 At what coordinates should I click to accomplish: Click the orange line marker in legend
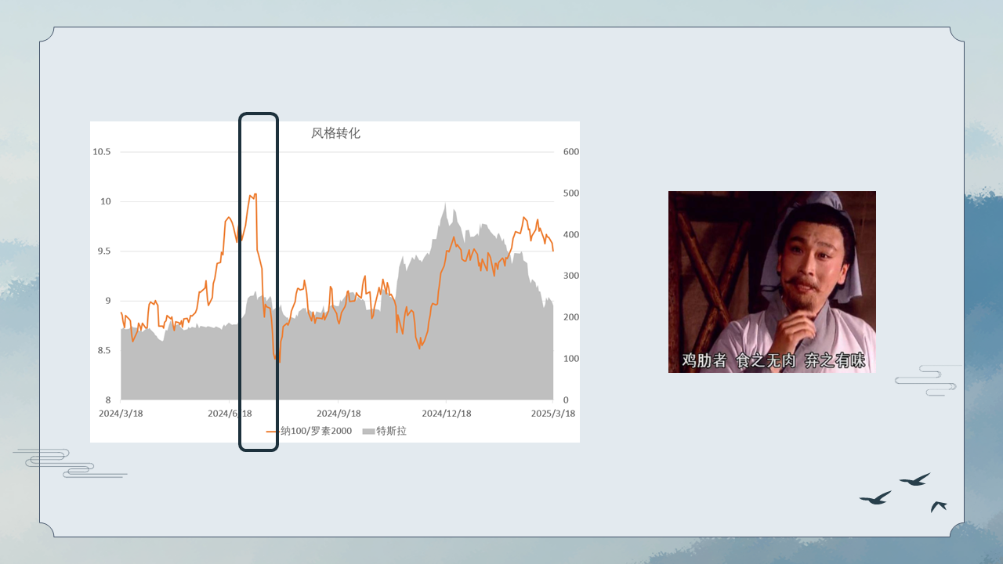tap(272, 431)
